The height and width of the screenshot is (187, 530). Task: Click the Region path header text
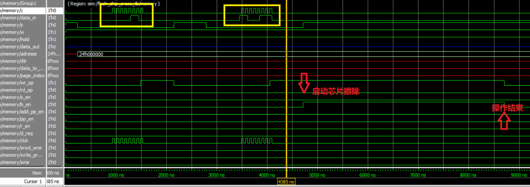113,4
